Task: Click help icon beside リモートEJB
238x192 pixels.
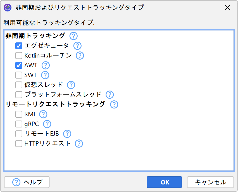Action: [x=67, y=134]
